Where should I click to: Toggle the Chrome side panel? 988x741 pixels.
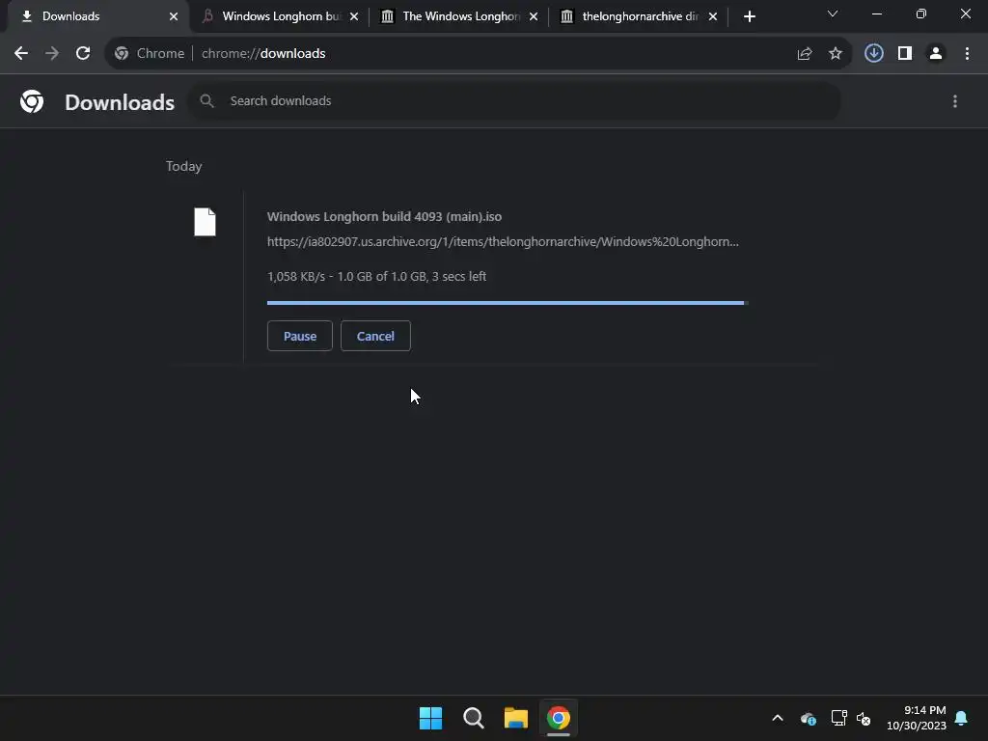pyautogui.click(x=905, y=54)
